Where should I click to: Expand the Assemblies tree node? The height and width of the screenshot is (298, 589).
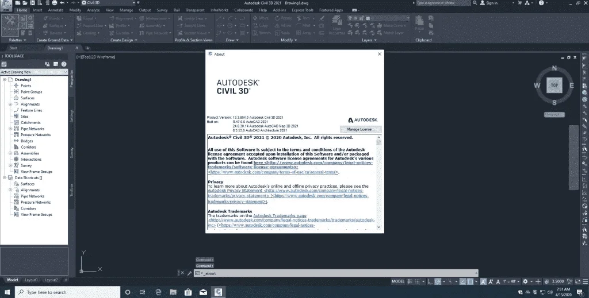pyautogui.click(x=10, y=153)
